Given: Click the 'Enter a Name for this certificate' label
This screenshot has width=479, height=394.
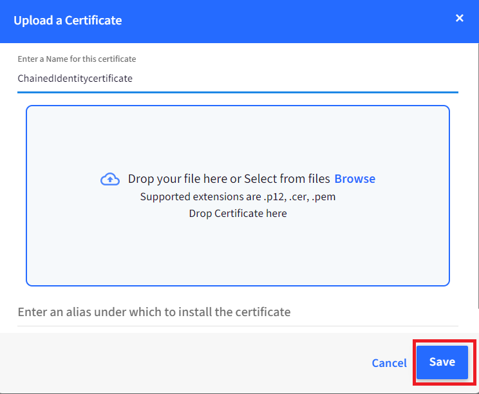Looking at the screenshot, I should tap(77, 59).
